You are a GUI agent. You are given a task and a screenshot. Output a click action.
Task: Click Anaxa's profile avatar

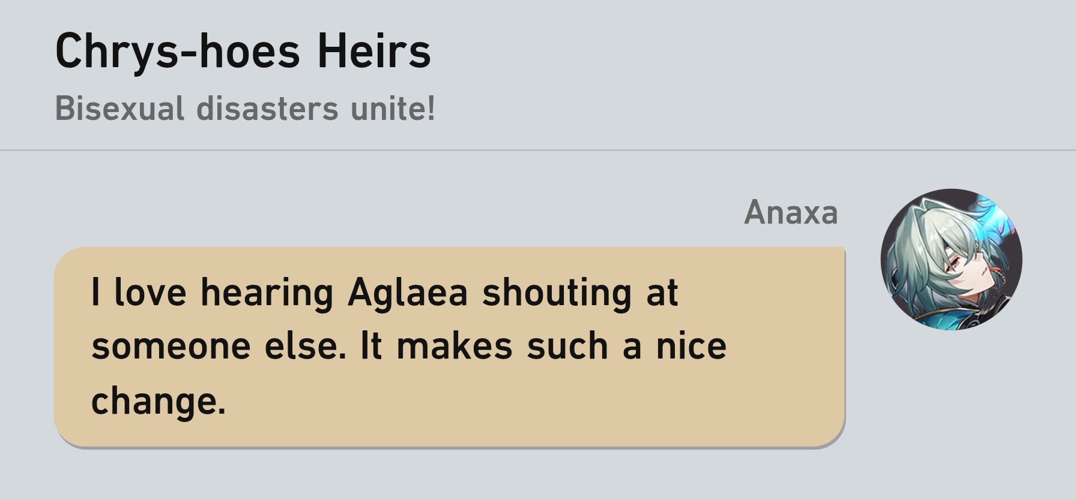pyautogui.click(x=951, y=260)
